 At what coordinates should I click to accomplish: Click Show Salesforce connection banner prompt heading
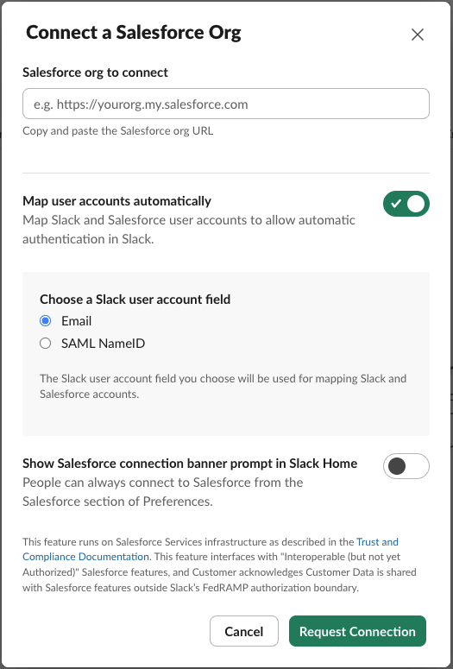point(190,464)
